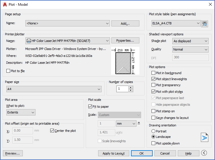
Task: Click the Add page setup button
Action: click(125, 24)
